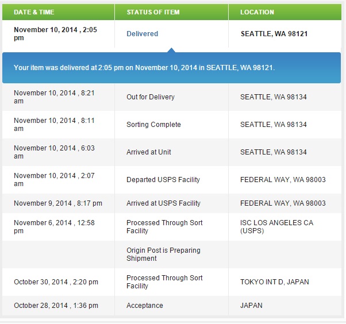The width and height of the screenshot is (346, 324).
Task: Select TOKYO INT D, JAPAN location
Action: click(275, 282)
